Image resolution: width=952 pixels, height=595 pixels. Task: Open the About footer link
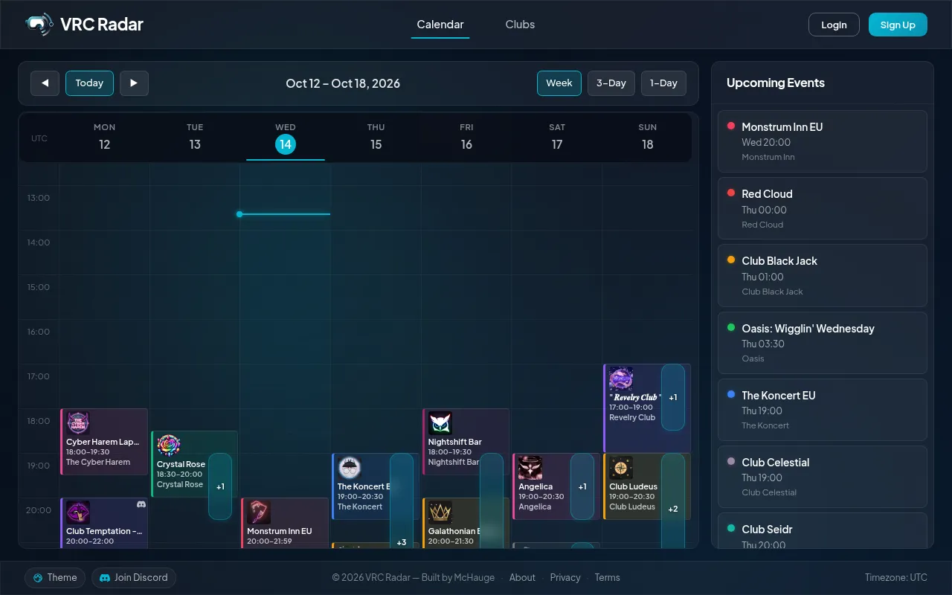click(x=522, y=578)
